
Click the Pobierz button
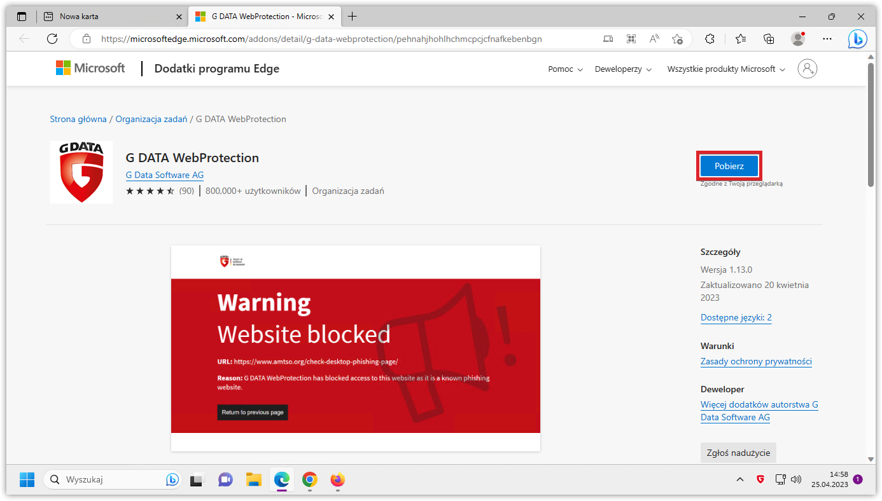729,166
